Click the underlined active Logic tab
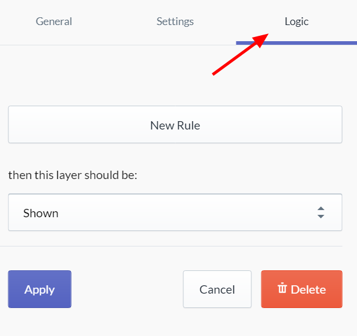Image resolution: width=357 pixels, height=336 pixels. [297, 22]
